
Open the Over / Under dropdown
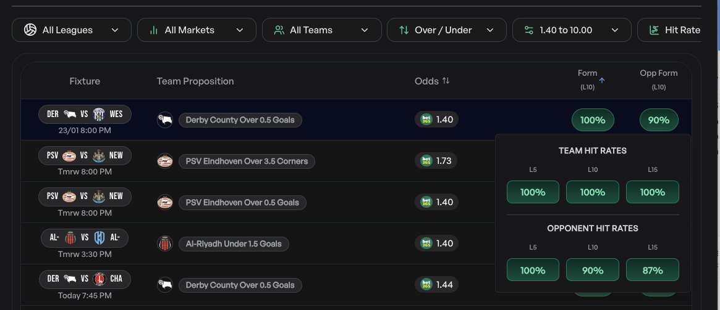[447, 30]
